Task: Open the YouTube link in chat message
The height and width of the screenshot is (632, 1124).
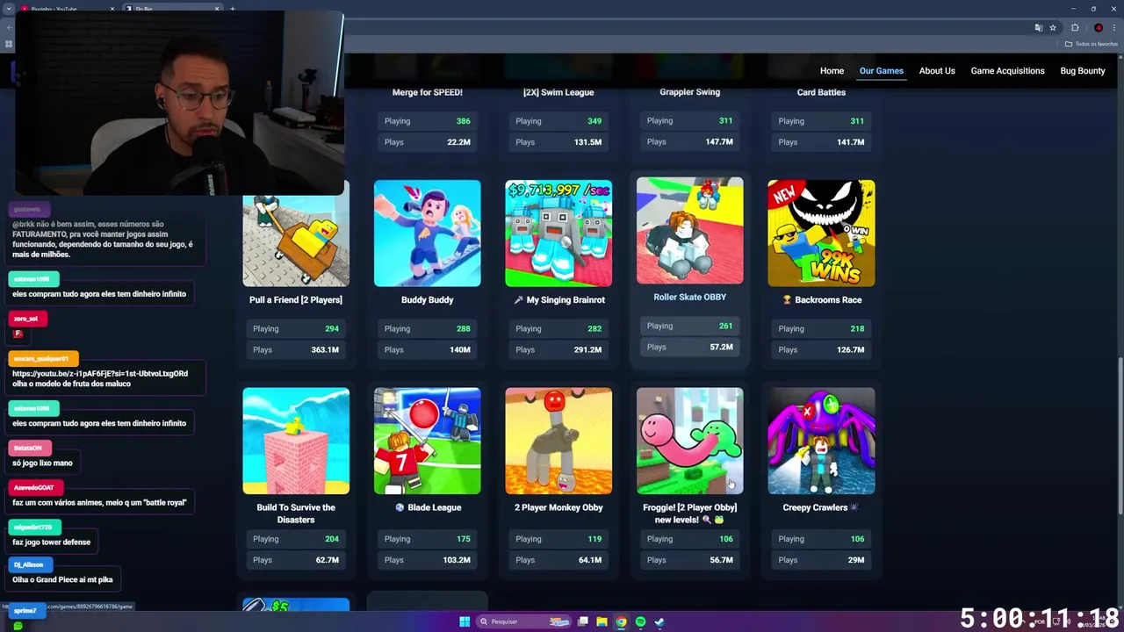Action: [99, 374]
